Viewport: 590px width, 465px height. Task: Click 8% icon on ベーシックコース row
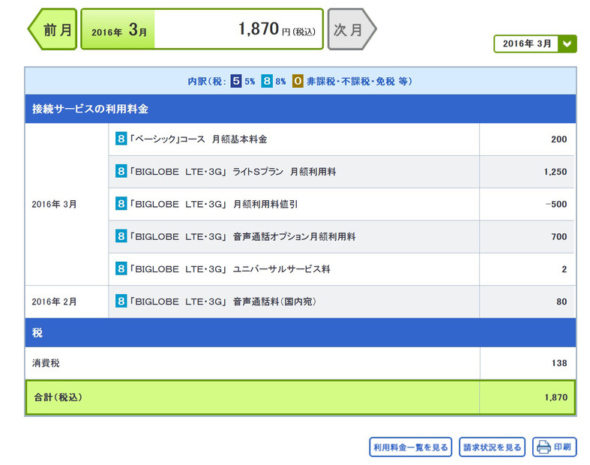121,139
